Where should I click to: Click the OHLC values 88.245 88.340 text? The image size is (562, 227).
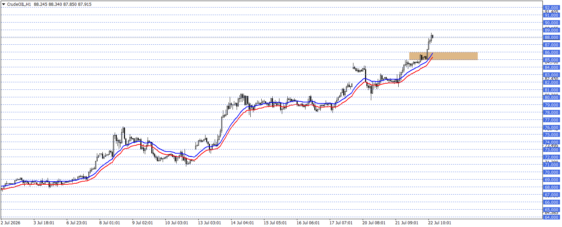coord(48,4)
